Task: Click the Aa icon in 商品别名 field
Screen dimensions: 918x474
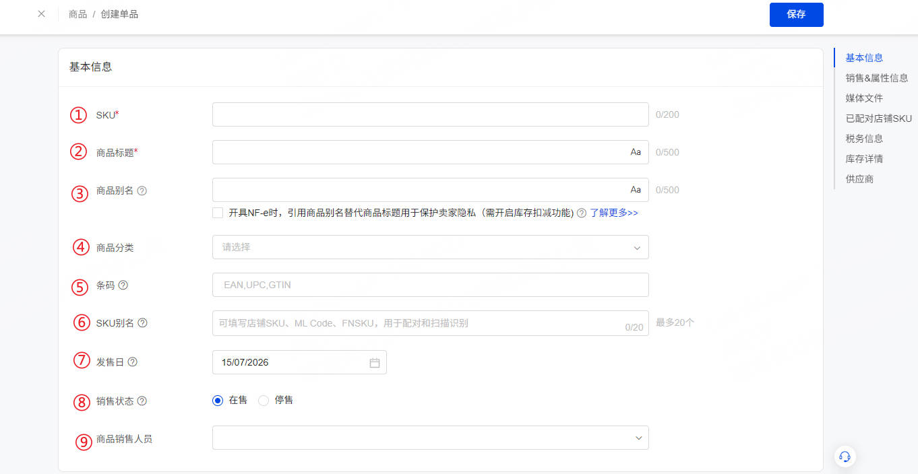Action: click(x=636, y=190)
